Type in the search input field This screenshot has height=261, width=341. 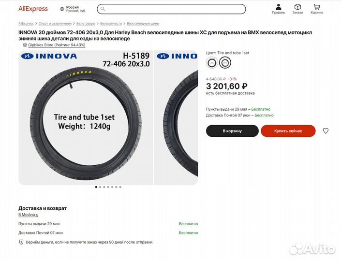pyautogui.click(x=174, y=9)
